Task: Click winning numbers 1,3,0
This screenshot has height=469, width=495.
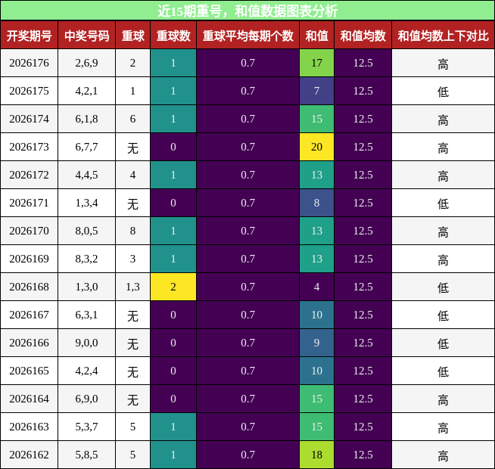Action: tap(86, 287)
